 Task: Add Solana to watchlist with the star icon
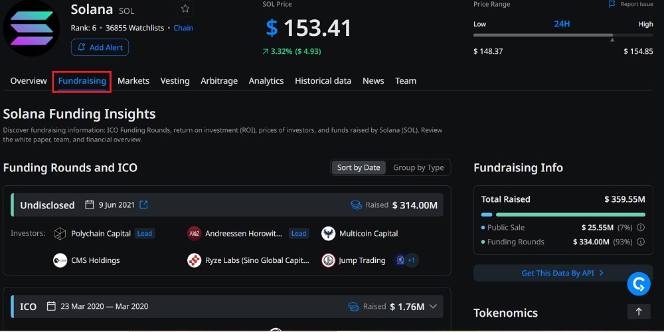pos(185,9)
